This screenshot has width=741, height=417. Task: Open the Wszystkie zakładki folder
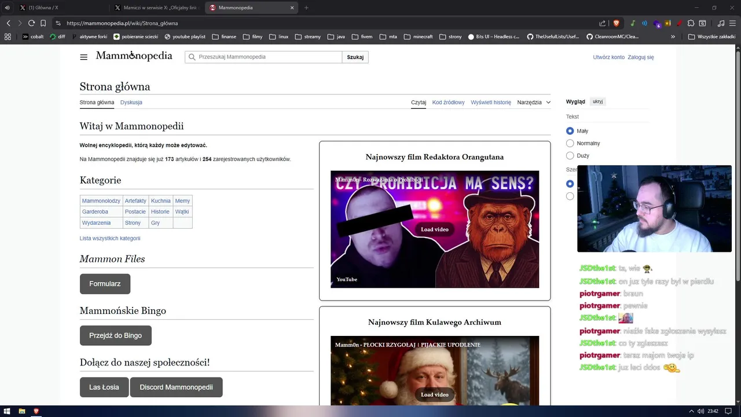click(x=711, y=36)
